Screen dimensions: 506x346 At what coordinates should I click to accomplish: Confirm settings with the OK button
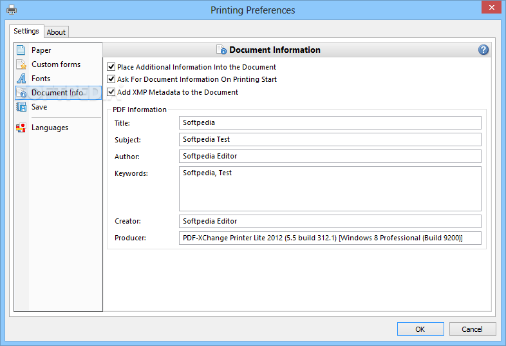point(420,329)
